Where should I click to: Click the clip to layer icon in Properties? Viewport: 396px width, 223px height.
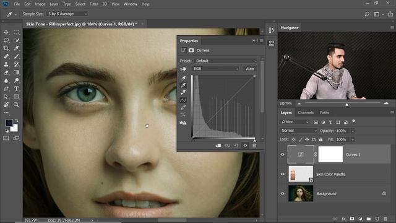(218, 146)
